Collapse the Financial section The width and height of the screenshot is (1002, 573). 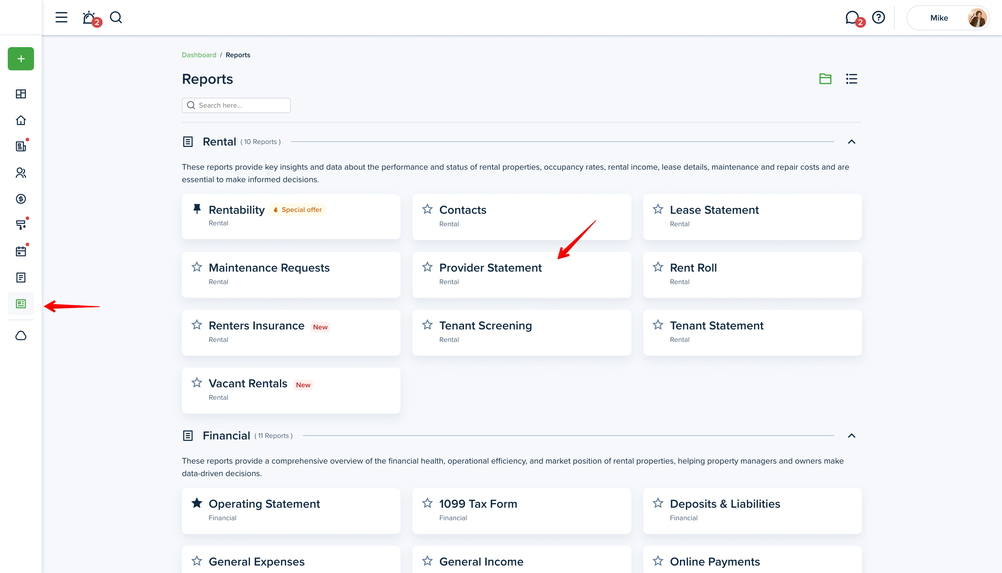(x=851, y=436)
